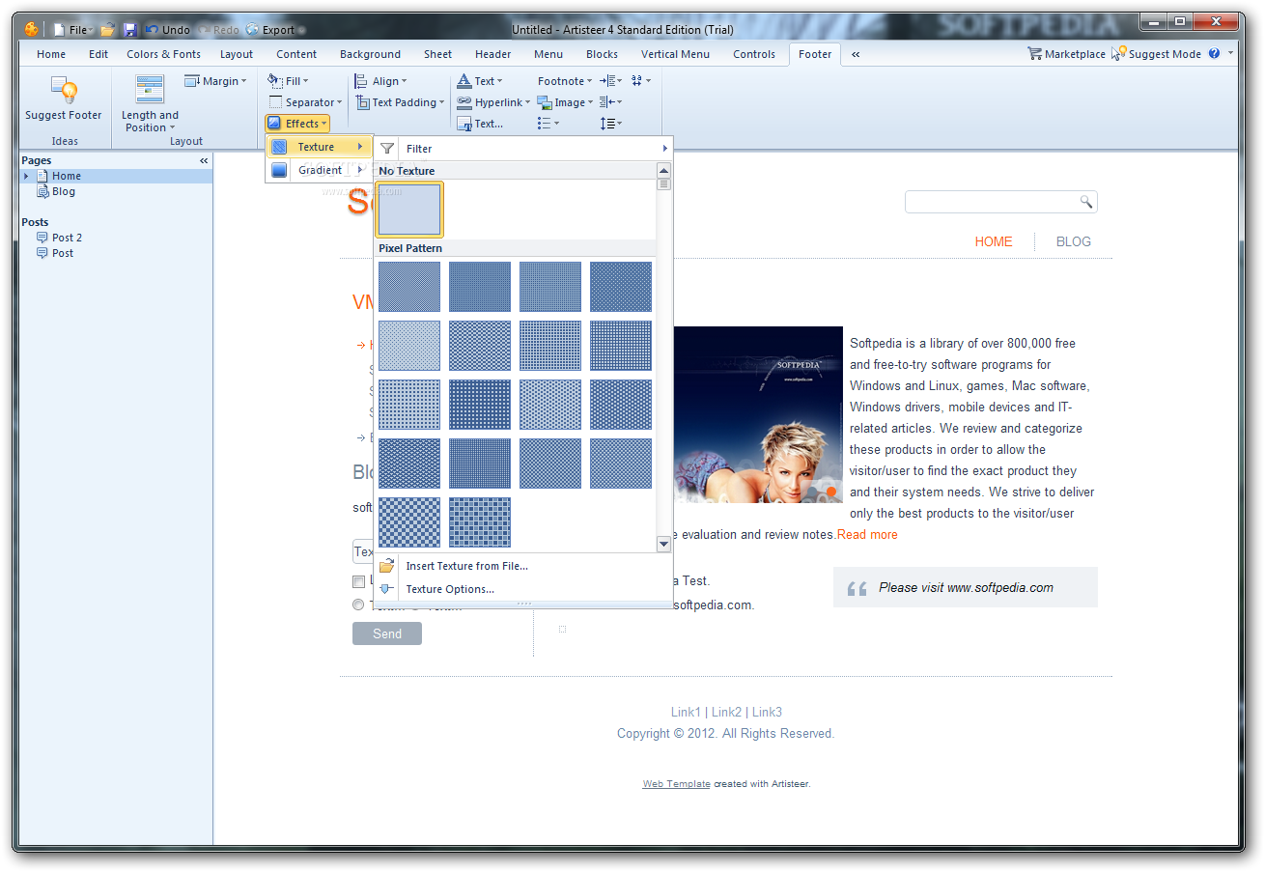1265x872 pixels.
Task: Open help with blue question mark
Action: [x=1214, y=54]
